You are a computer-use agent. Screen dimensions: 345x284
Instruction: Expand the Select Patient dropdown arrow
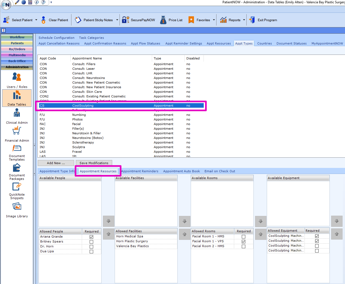(36, 20)
